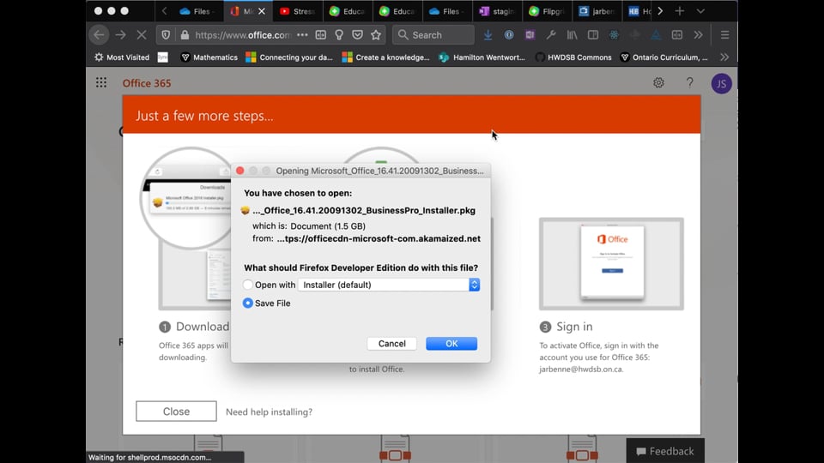This screenshot has height=463, width=824.
Task: Click the Sign in step thumbnail
Action: click(x=611, y=263)
